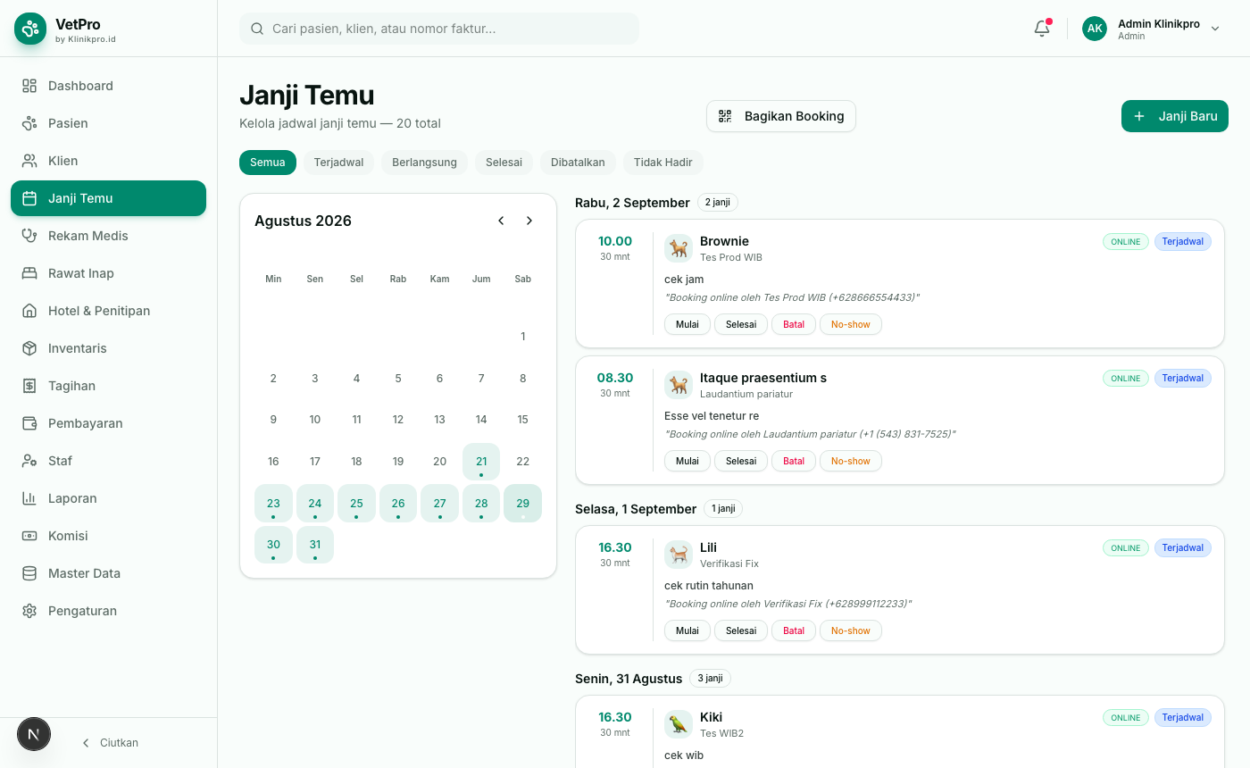Click Mulai on Itaque praesentium appointment
The image size is (1250, 768).
pyautogui.click(x=687, y=461)
